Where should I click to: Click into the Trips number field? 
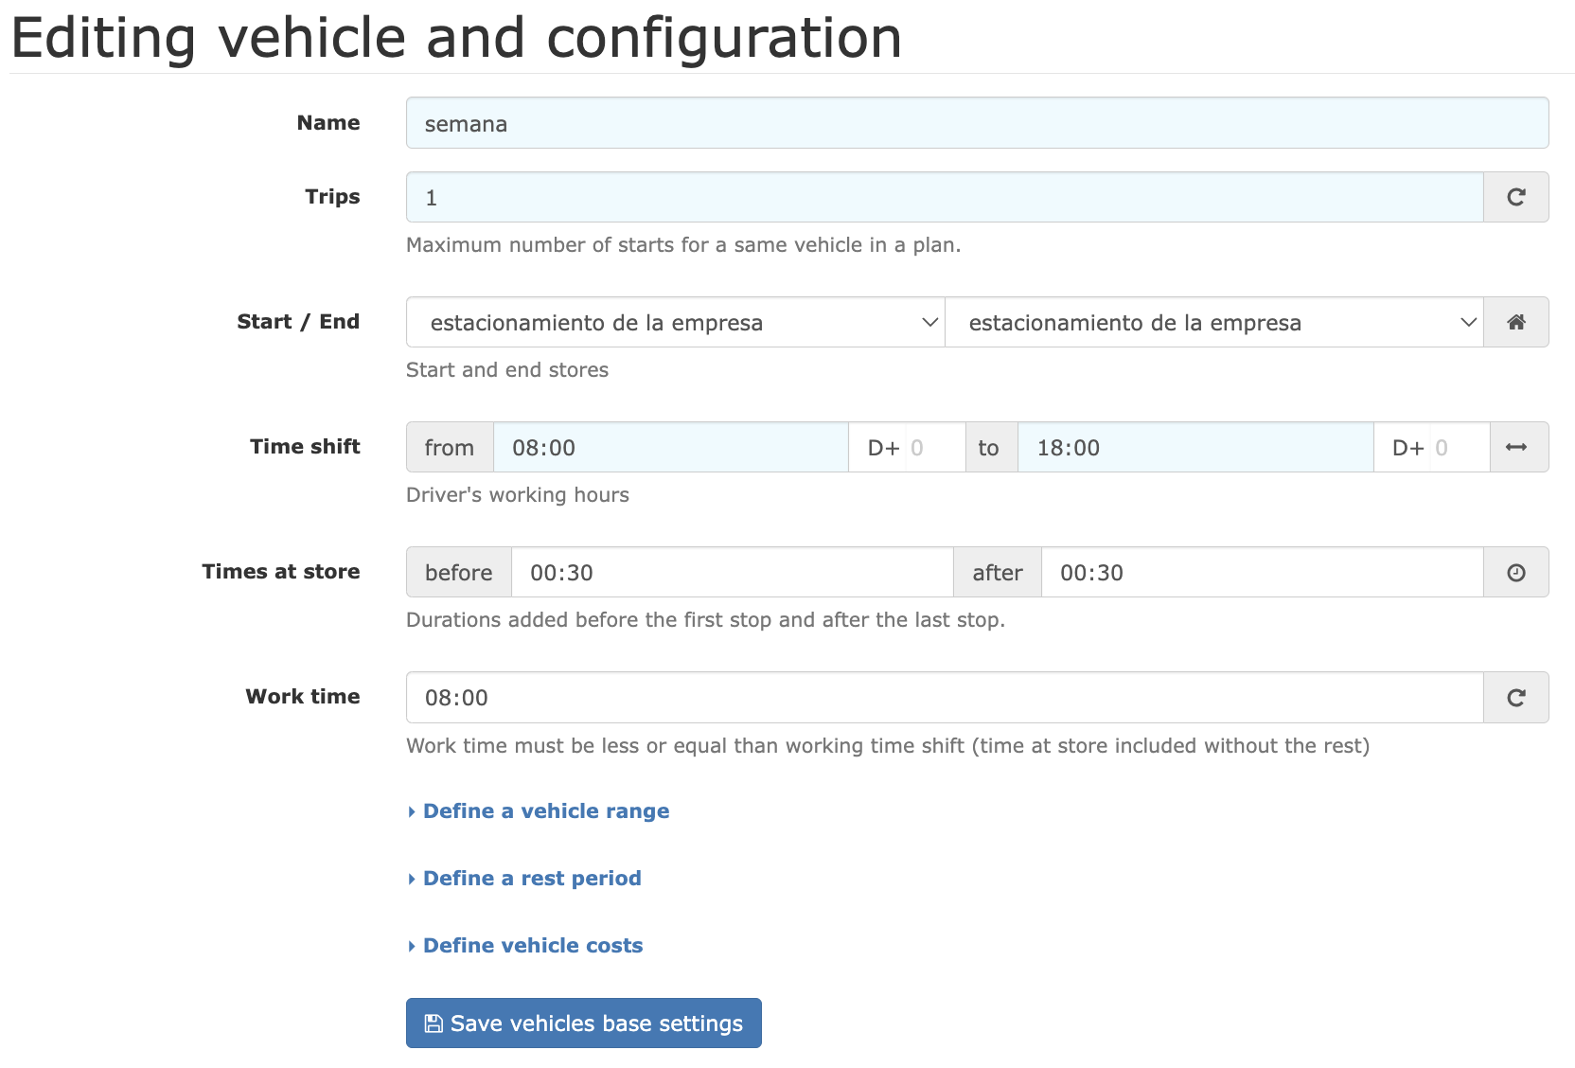[x=944, y=197]
